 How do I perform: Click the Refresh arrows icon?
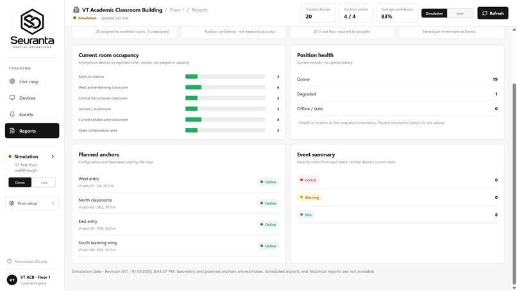coord(485,13)
